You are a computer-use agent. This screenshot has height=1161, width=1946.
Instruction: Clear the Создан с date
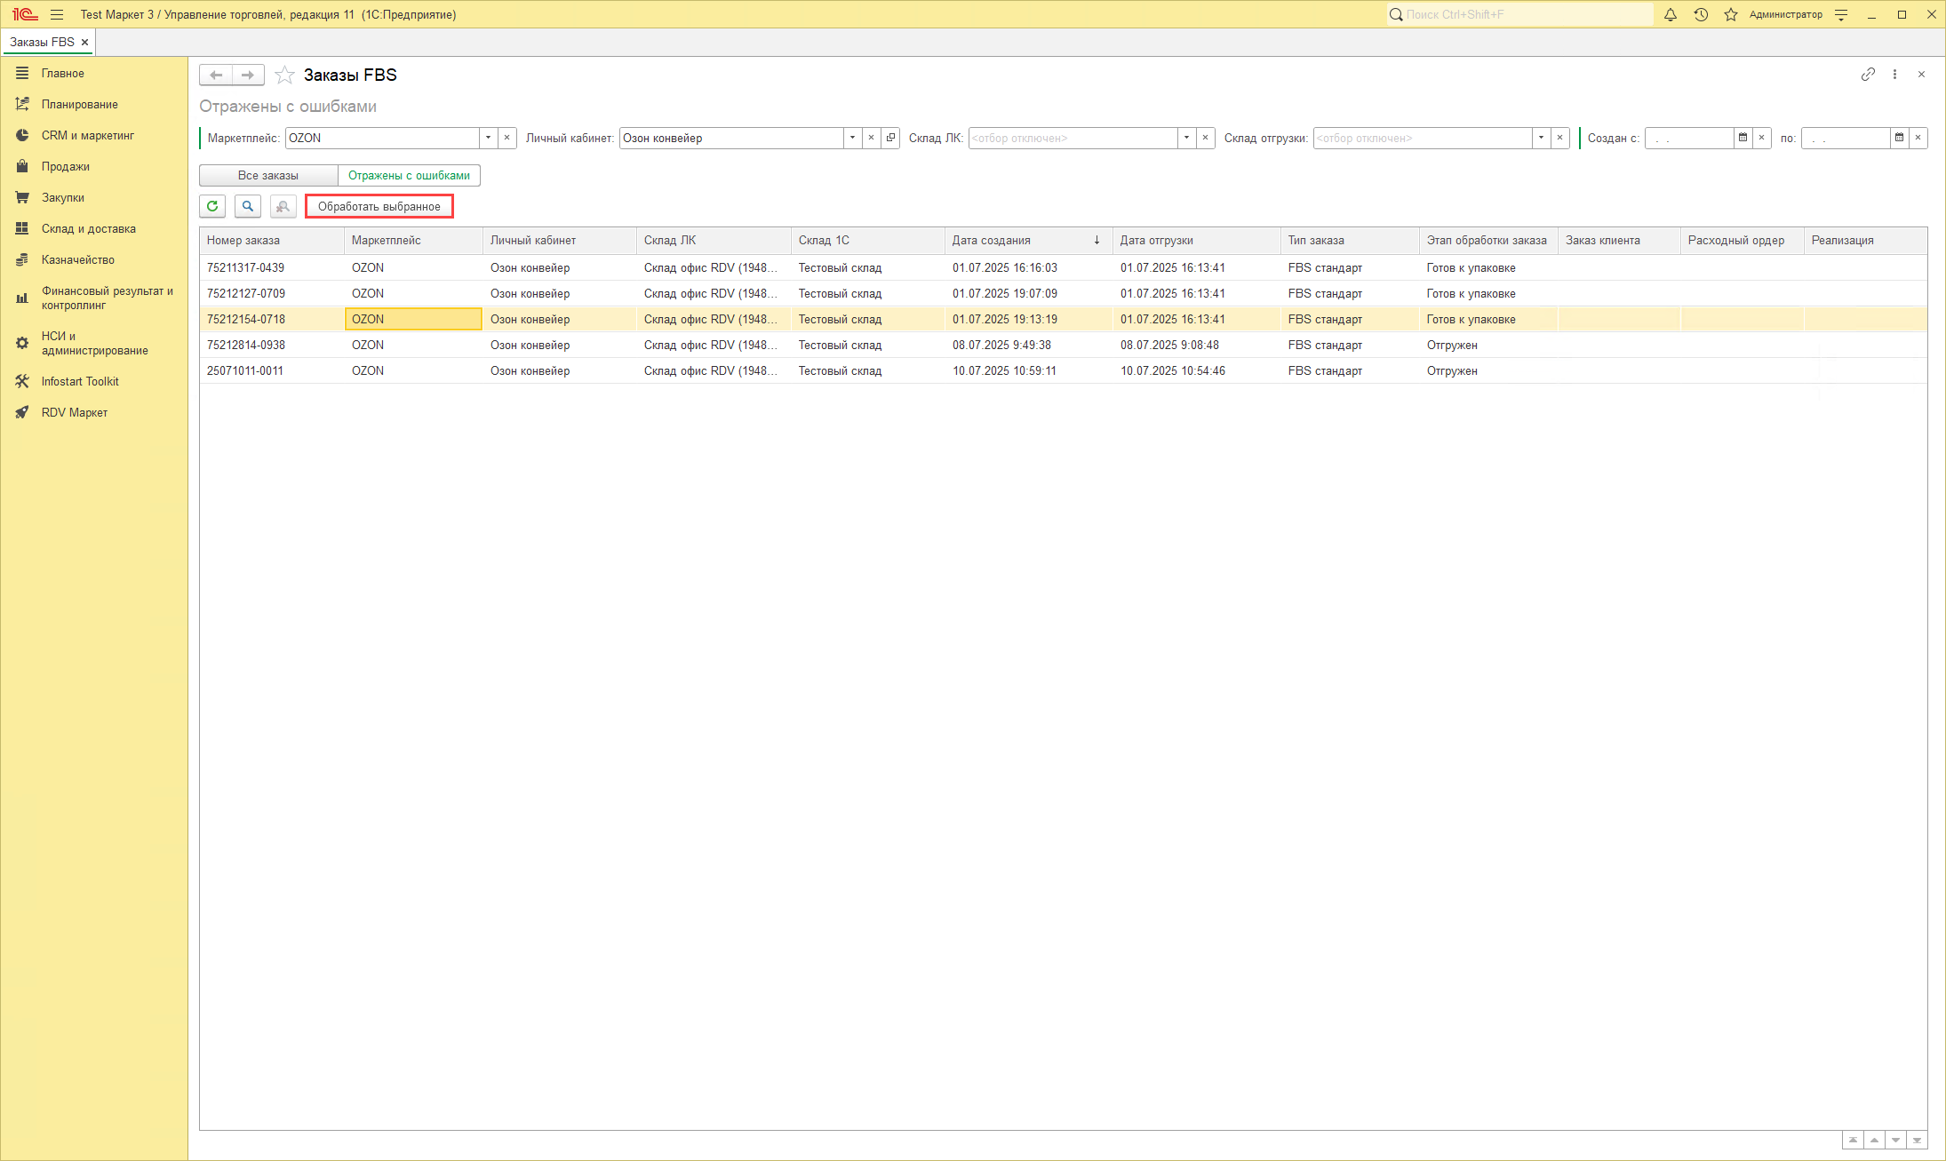tap(1762, 138)
